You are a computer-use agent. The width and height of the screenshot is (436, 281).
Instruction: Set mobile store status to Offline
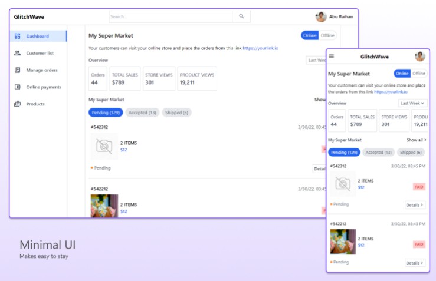(x=419, y=74)
